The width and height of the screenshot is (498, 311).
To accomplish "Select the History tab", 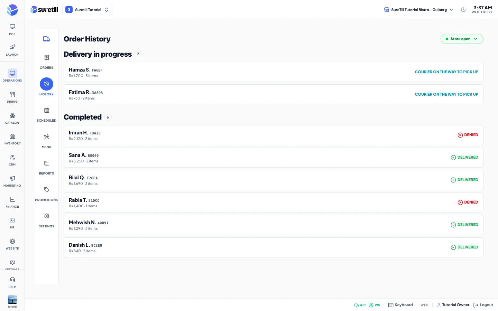I will 46,87.
